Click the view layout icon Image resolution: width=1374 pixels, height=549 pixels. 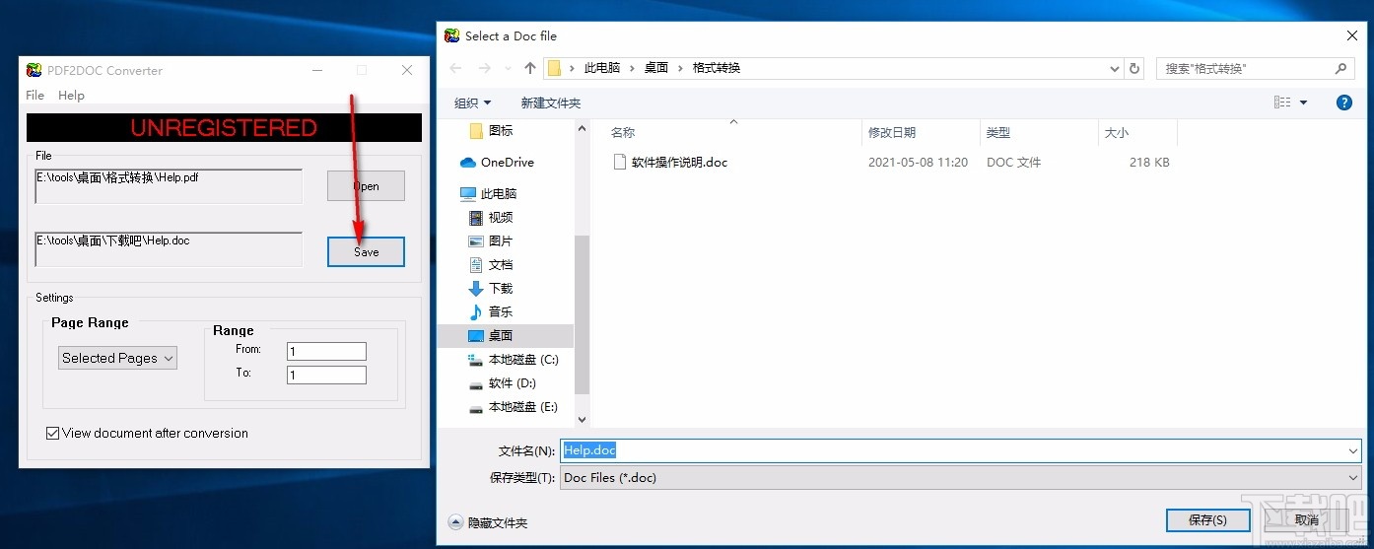pos(1282,103)
